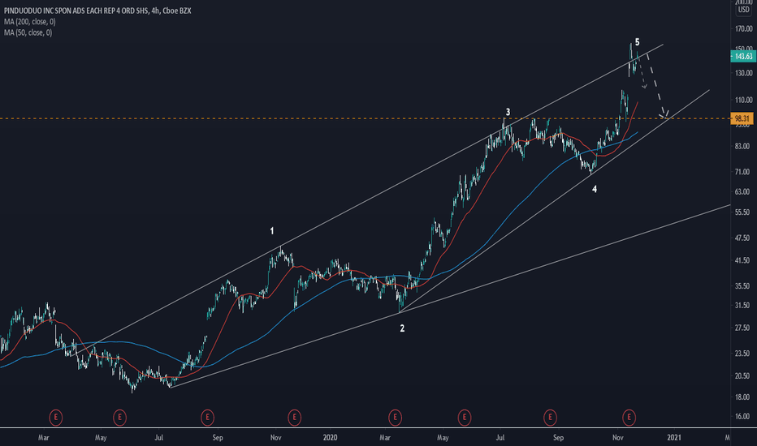
Task: Click the 27.50 price axis label
Action: 744,328
